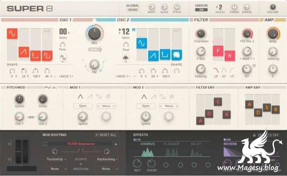
Task: Click Filter Env S sustain handle
Action: pyautogui.click(x=218, y=102)
